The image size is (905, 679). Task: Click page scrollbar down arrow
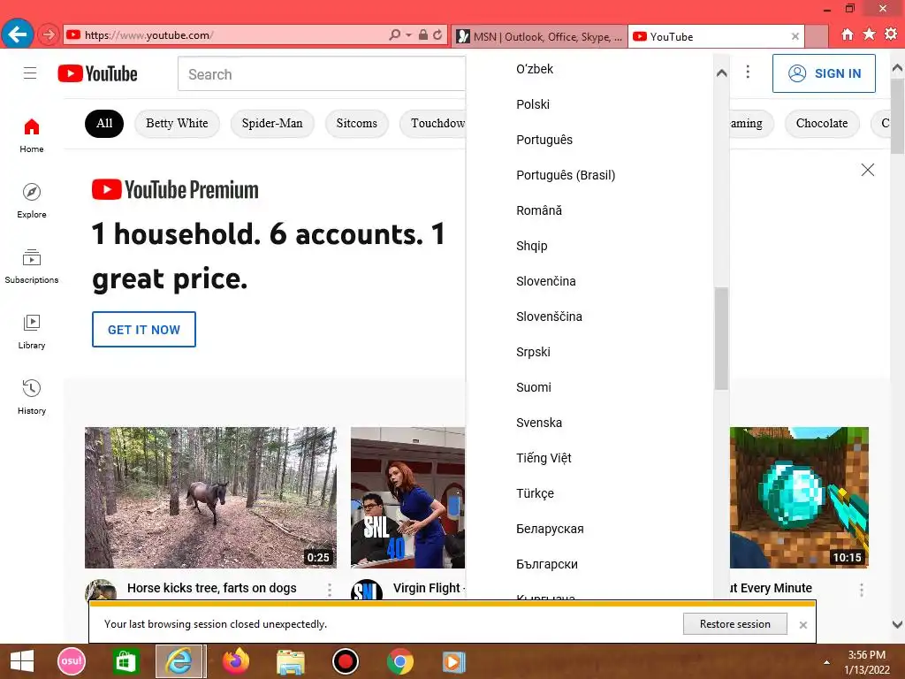tap(897, 624)
